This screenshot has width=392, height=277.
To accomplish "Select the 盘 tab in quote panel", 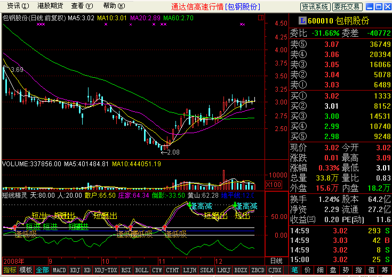I will 333,270.
